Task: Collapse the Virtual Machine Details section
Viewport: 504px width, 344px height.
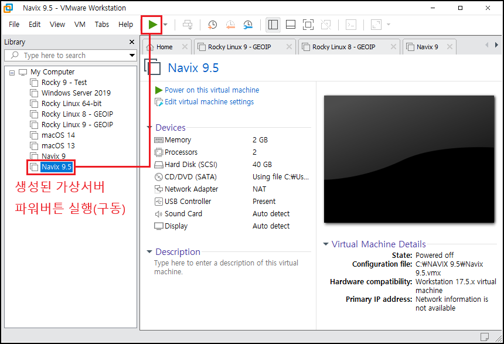Action: tap(326, 244)
